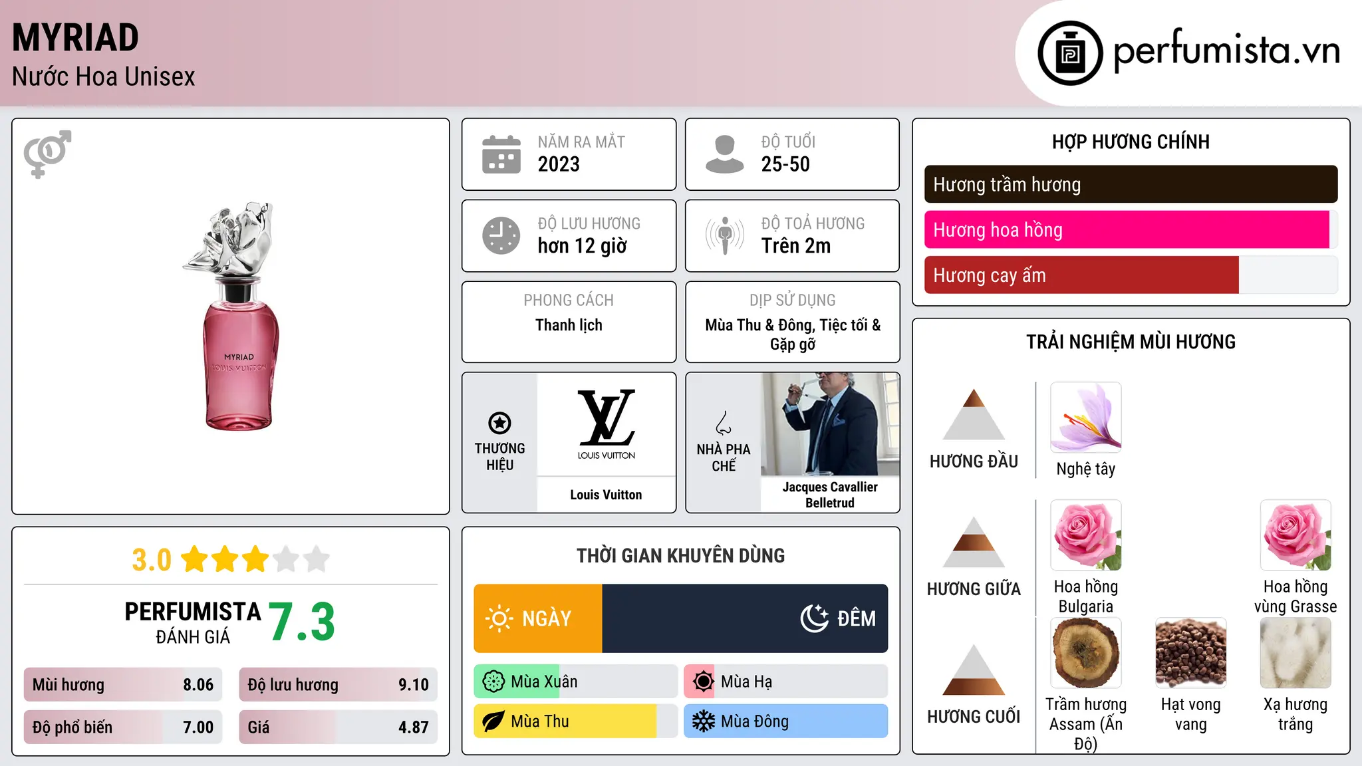Screen dimensions: 1362x766
Task: Click the green 7.3 Perfumista score
Action: pyautogui.click(x=302, y=622)
